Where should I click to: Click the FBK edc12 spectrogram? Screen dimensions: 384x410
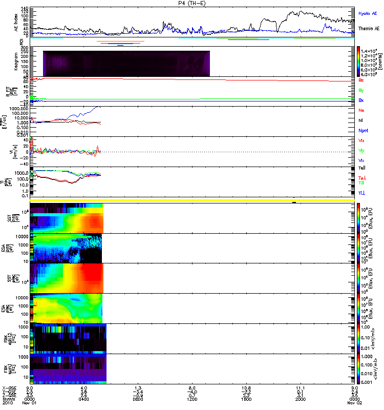[x=68, y=339]
